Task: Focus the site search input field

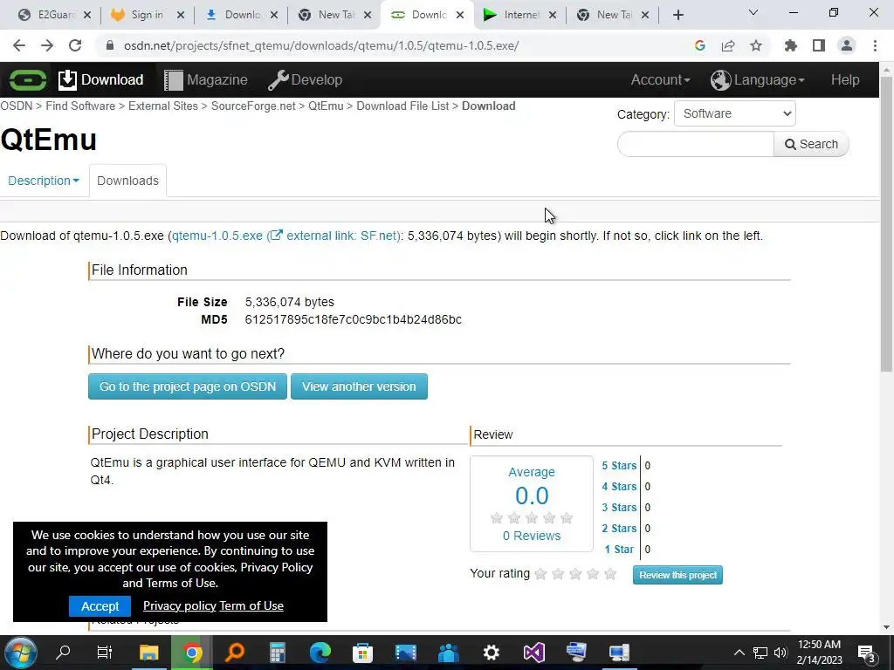Action: coord(696,144)
